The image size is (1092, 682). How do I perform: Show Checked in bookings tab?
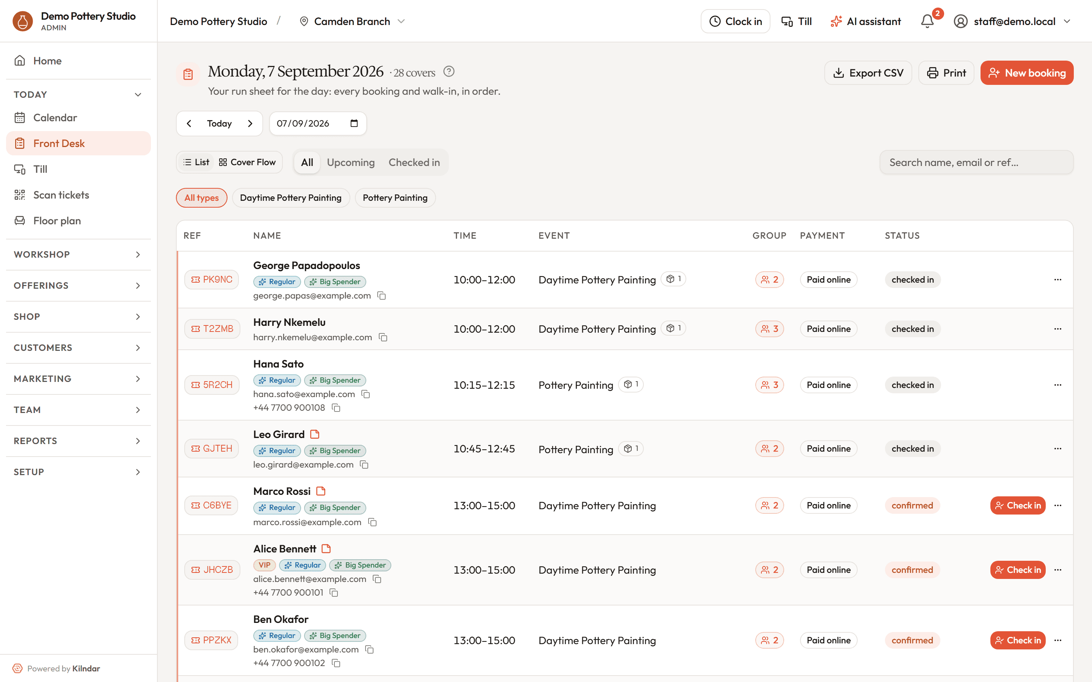pos(414,163)
